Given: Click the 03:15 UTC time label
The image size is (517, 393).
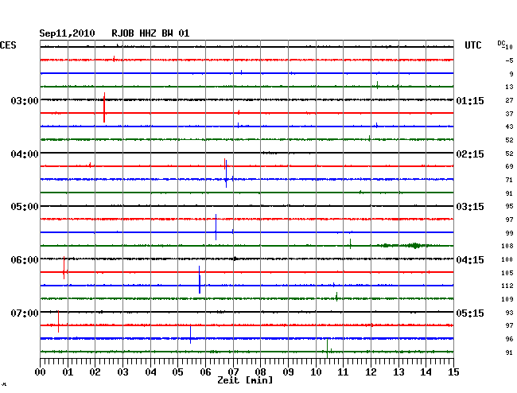Looking at the screenshot, I should click(x=470, y=207).
